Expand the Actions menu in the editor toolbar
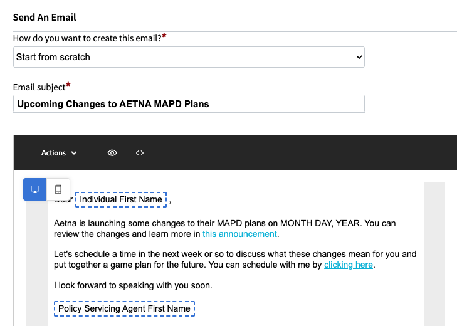 (x=59, y=153)
